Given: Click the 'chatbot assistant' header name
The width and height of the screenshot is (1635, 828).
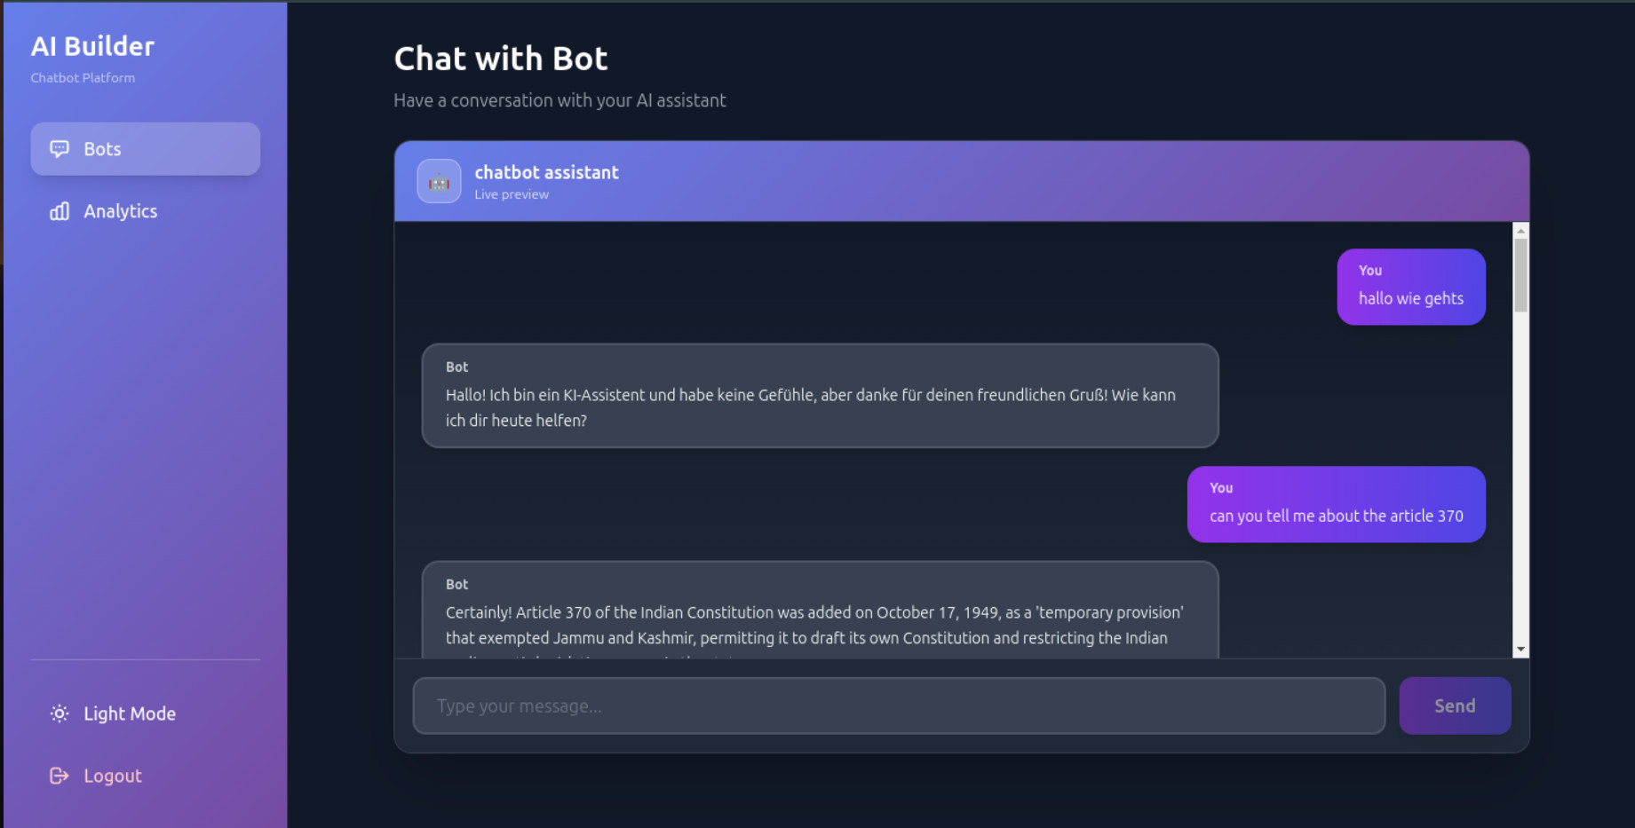Looking at the screenshot, I should pos(546,172).
